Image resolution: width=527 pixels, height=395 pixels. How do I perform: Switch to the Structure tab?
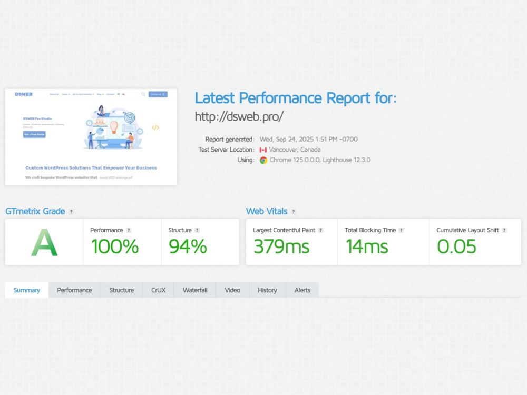click(x=121, y=290)
